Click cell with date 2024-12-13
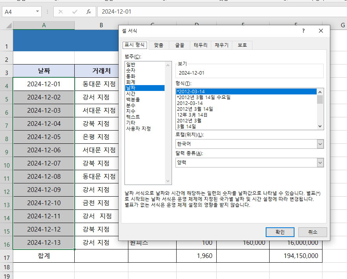Image resolution: width=347 pixels, height=279 pixels. click(44, 243)
